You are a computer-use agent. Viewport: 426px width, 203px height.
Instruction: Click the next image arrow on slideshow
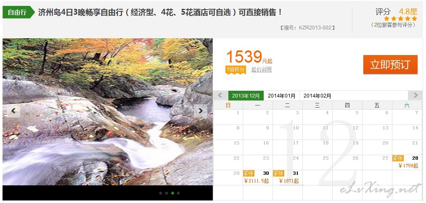point(201,111)
